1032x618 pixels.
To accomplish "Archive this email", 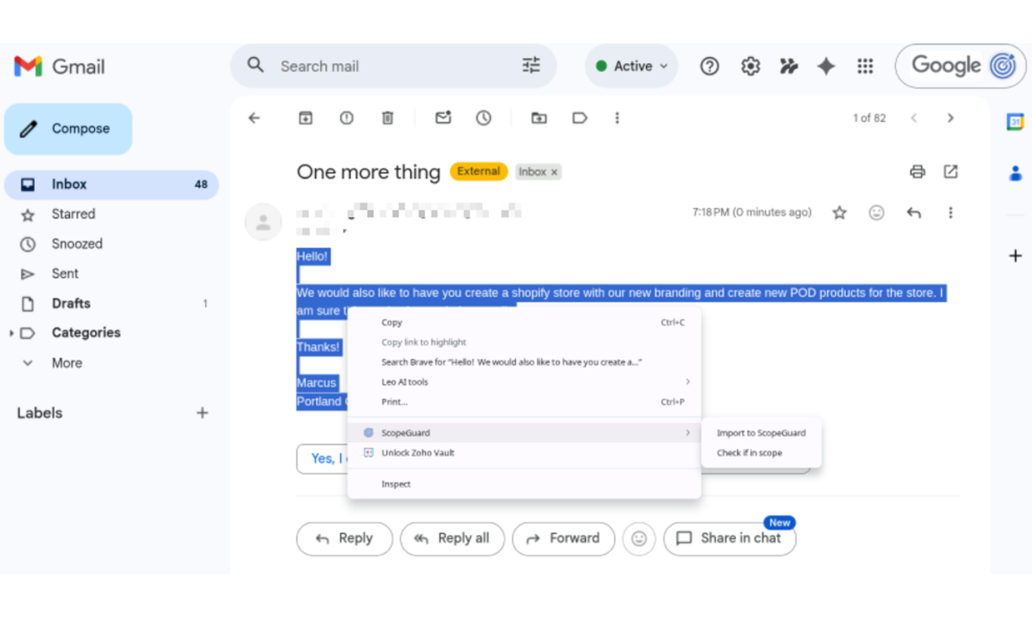I will [306, 118].
